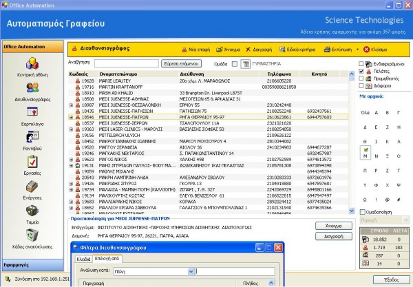The width and height of the screenshot is (413, 287).
Task: Open Ανάλυση κατά Πόλη combo box
Action: (154, 271)
